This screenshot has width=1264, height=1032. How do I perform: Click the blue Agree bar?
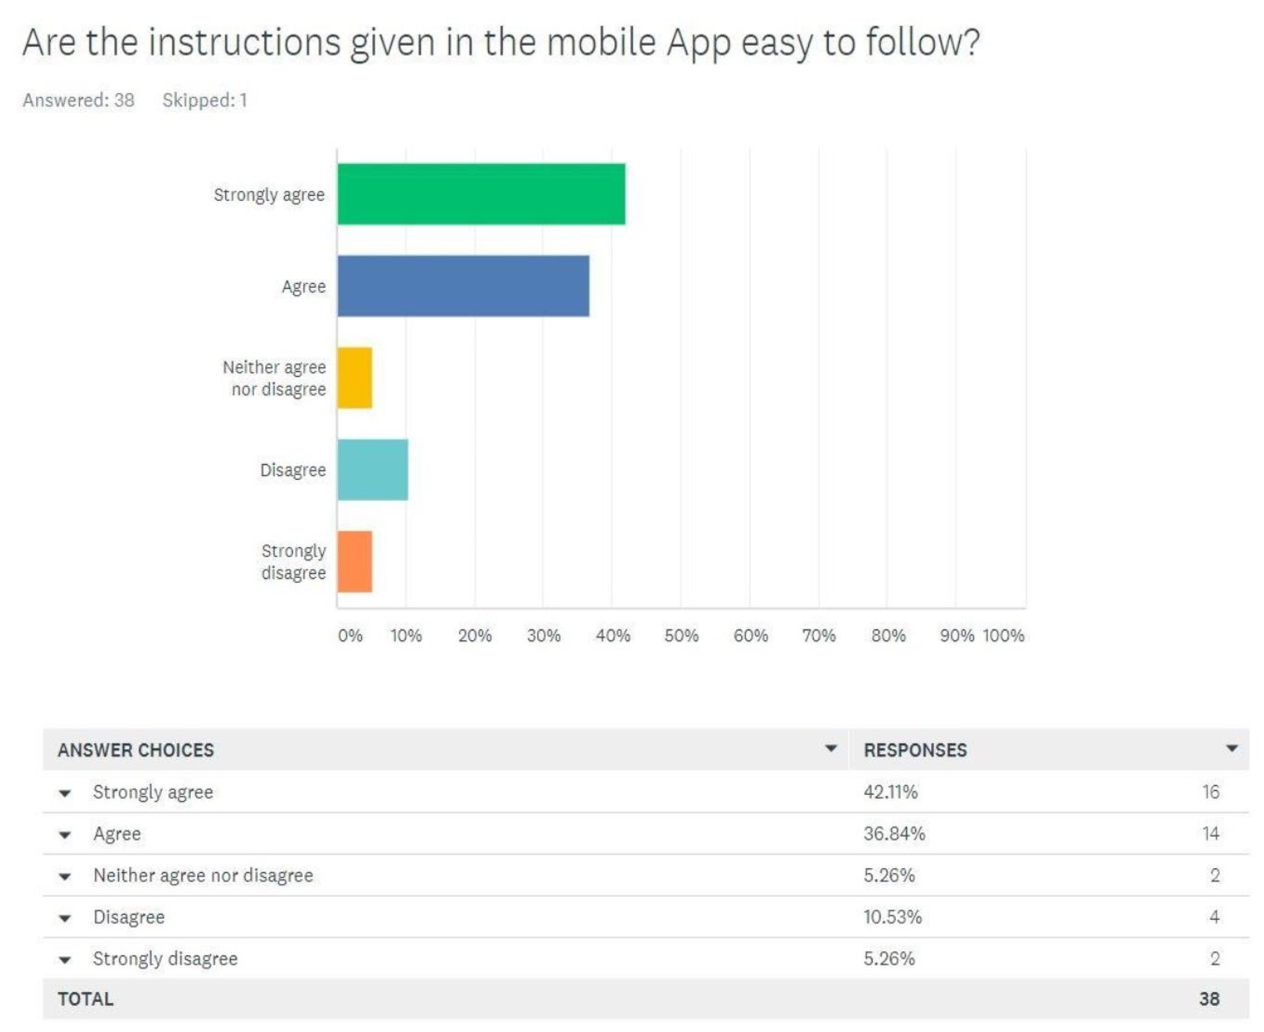pyautogui.click(x=463, y=286)
